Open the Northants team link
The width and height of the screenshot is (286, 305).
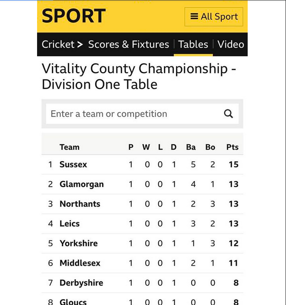(80, 204)
